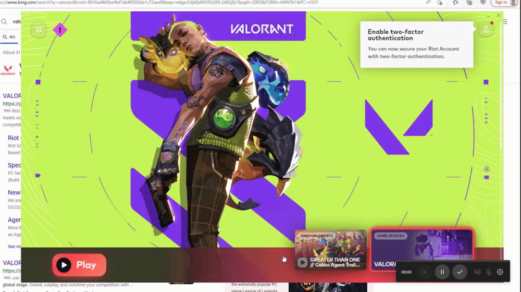Open browser Favorites star-list icon
The image size is (521, 292).
coord(455,3)
